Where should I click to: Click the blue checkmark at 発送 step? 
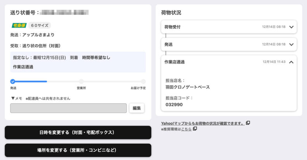pyautogui.click(x=13, y=82)
